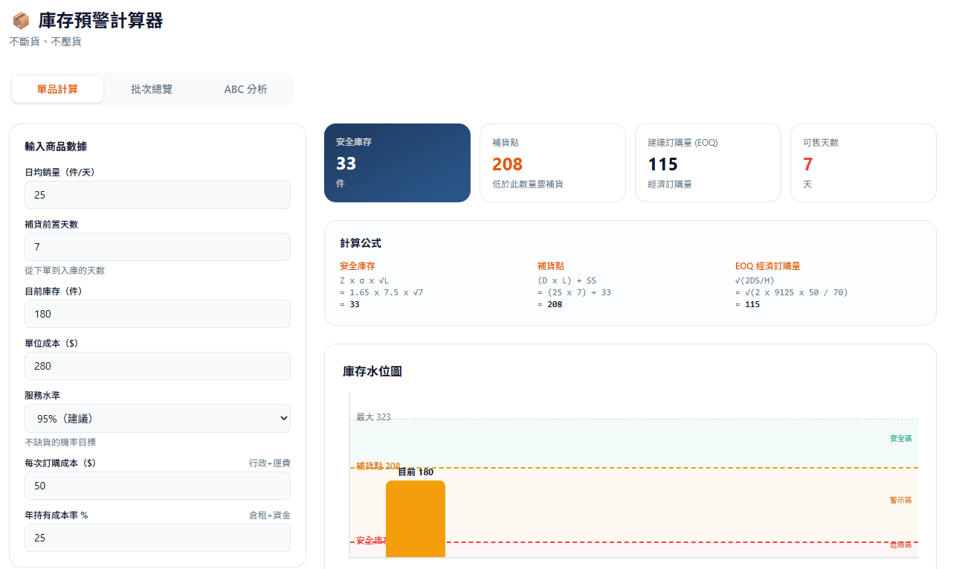Click the 庫存水位圖 chart heading
Viewport: 962px width, 569px height.
(x=372, y=371)
